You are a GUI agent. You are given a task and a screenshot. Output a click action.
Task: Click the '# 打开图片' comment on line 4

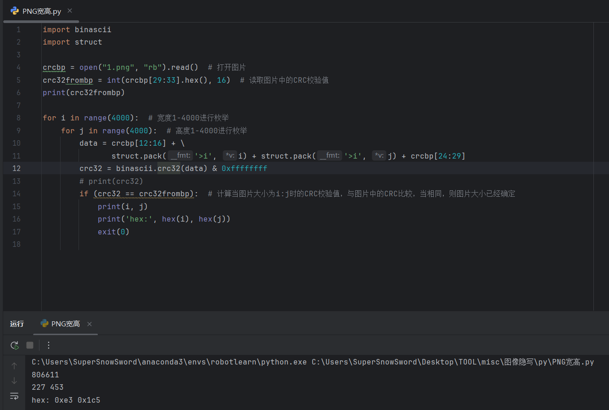coord(227,68)
